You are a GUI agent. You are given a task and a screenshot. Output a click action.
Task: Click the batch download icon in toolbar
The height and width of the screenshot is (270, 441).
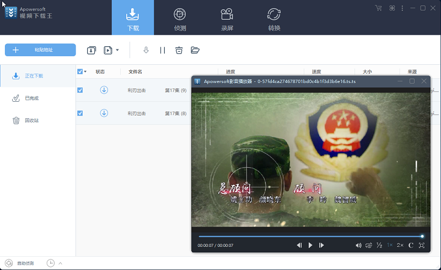pos(91,50)
